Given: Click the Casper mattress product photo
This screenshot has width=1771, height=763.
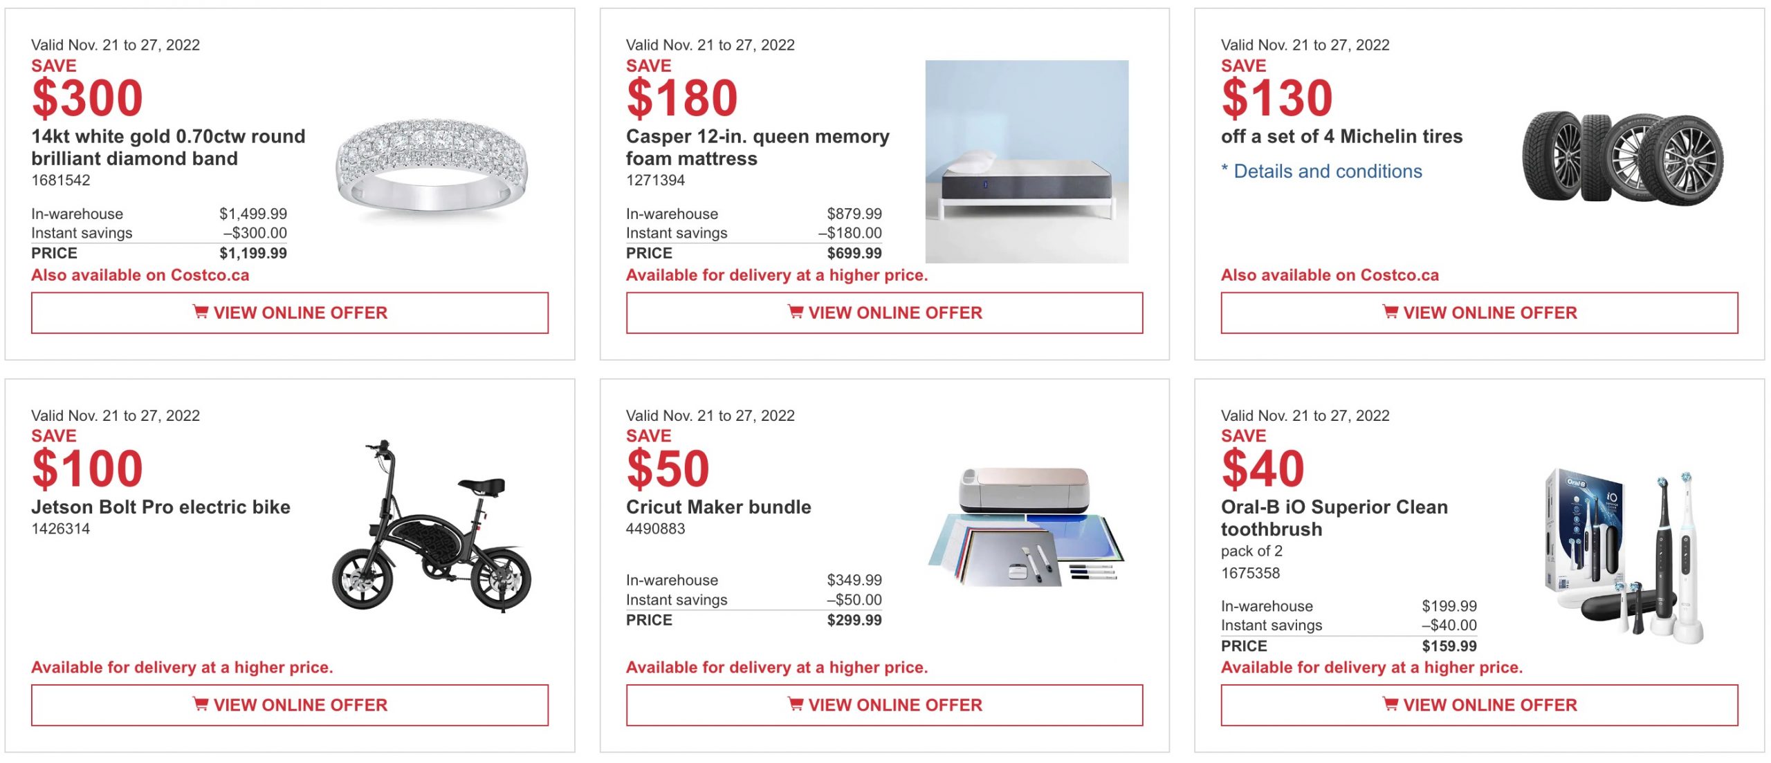Looking at the screenshot, I should (x=1027, y=162).
